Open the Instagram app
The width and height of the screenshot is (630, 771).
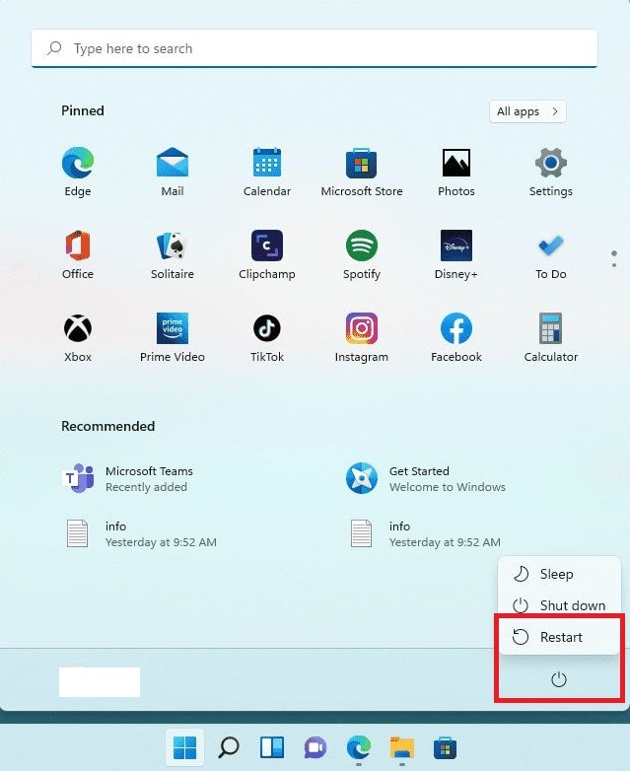(x=362, y=337)
